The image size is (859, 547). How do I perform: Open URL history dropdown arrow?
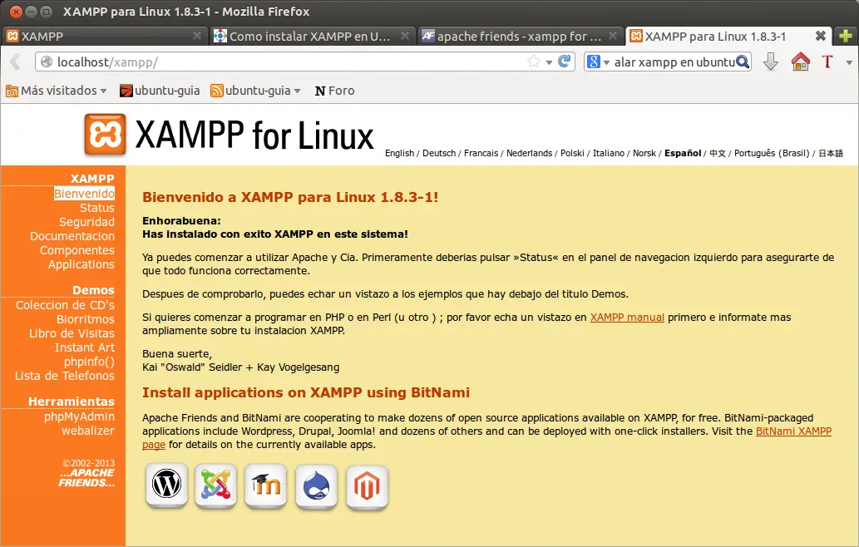coord(549,62)
